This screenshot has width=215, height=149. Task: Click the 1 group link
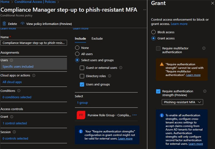pyautogui.click(x=82, y=103)
